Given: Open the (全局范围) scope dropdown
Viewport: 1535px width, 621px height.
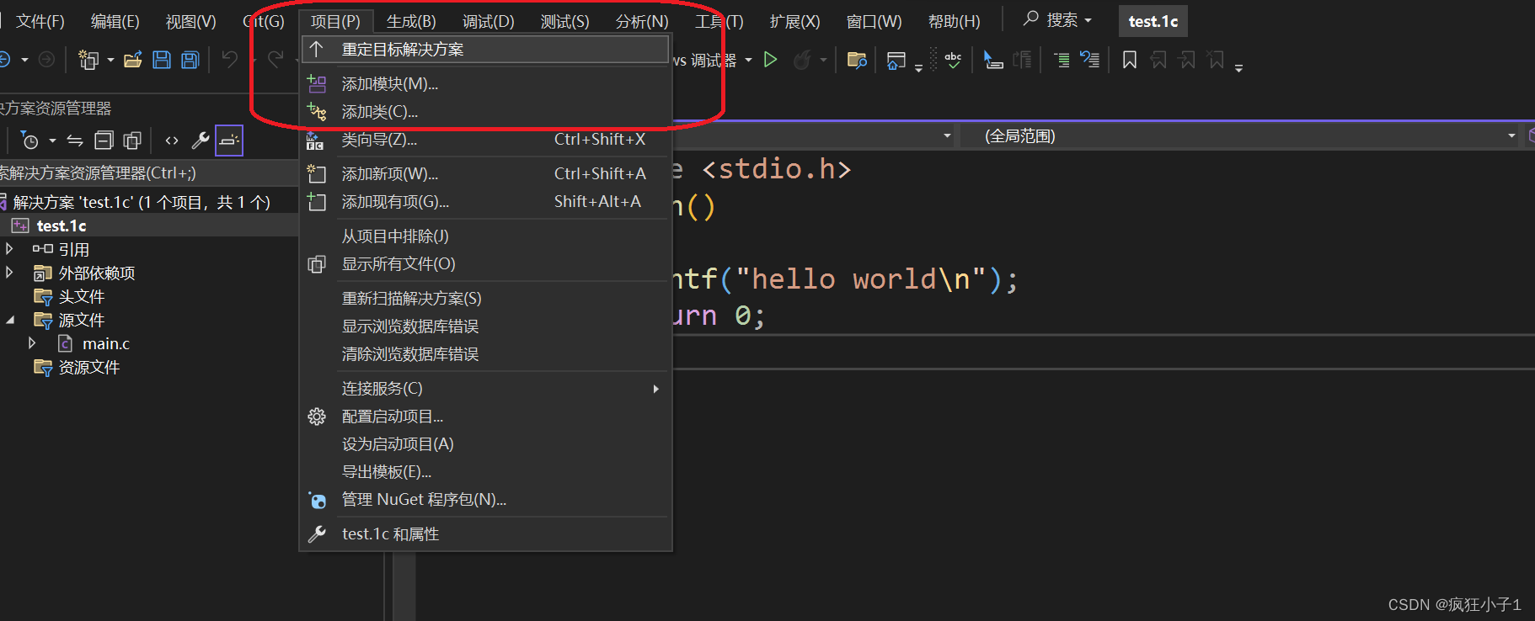Looking at the screenshot, I should click(x=1511, y=135).
